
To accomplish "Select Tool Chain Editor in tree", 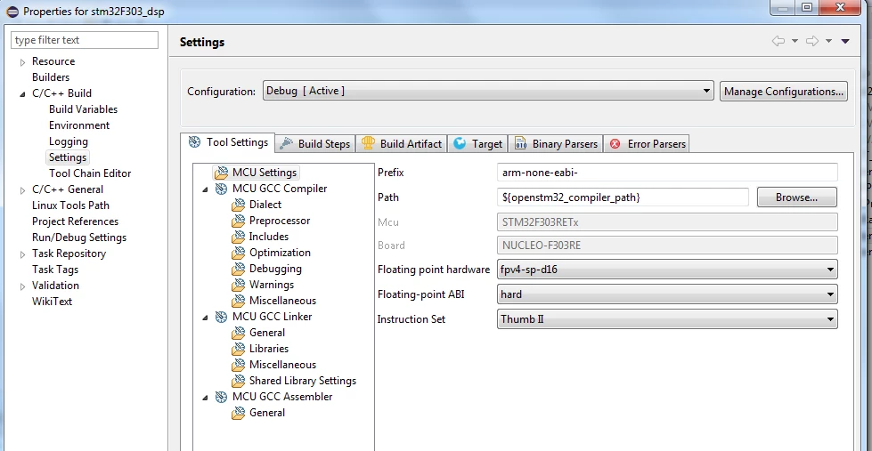I will point(90,173).
